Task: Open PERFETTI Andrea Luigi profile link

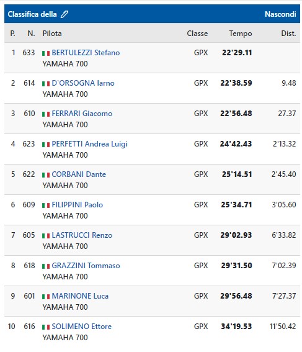Action: click(x=89, y=144)
